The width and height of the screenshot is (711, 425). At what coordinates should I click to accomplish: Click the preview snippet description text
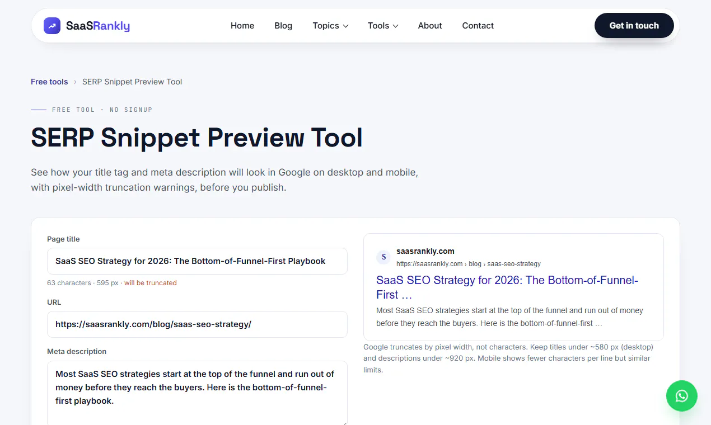click(x=509, y=317)
